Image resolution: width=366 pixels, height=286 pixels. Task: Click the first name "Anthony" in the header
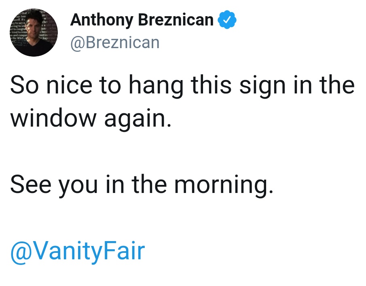[102, 20]
